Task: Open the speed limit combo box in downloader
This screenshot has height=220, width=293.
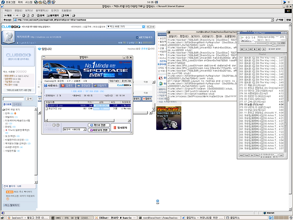Action: 74,129
